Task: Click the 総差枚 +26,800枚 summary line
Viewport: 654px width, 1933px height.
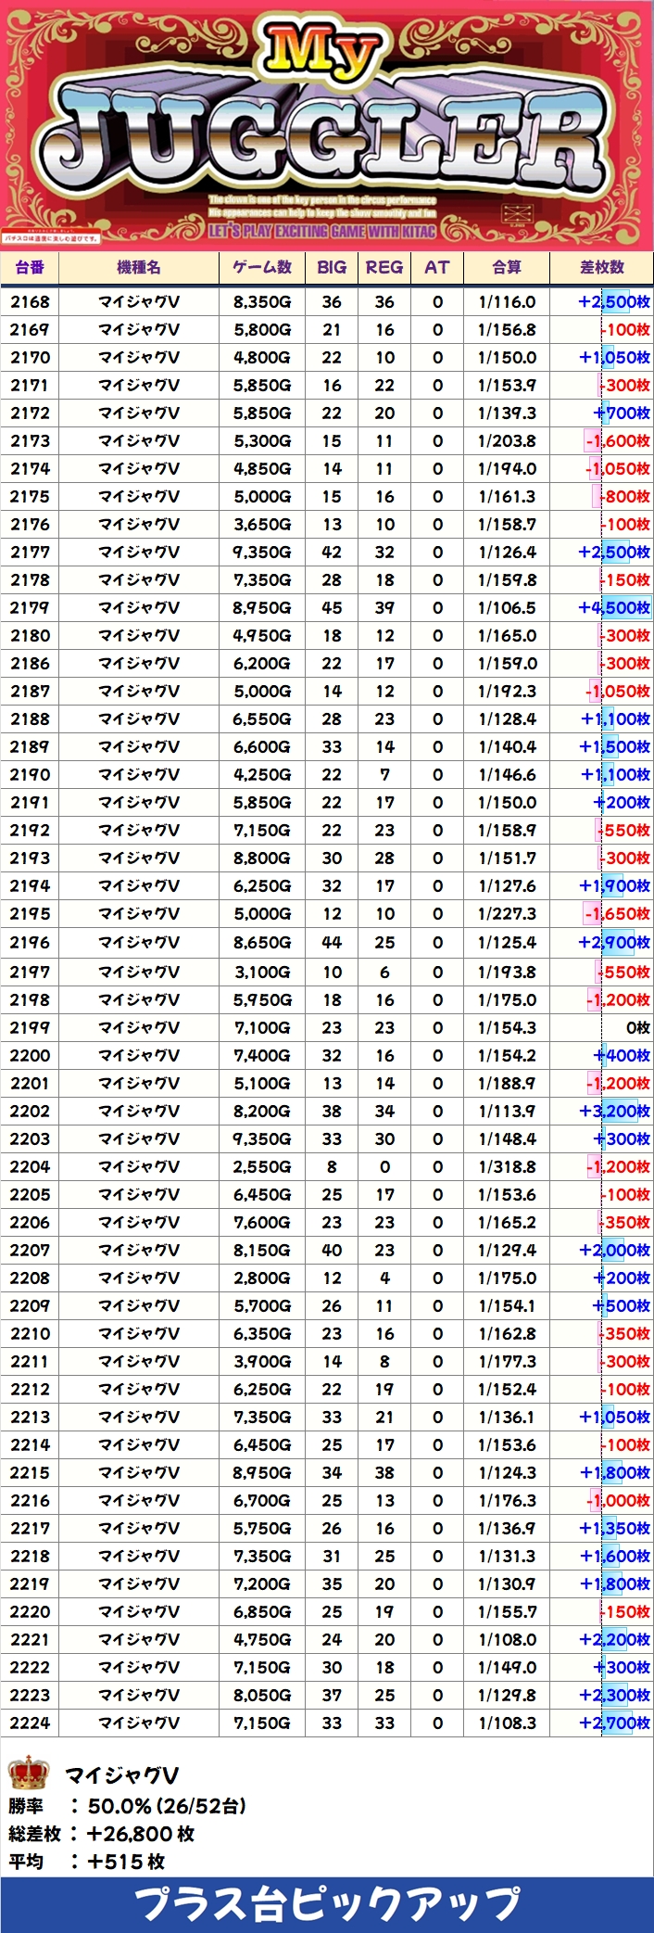Action: (x=102, y=1833)
